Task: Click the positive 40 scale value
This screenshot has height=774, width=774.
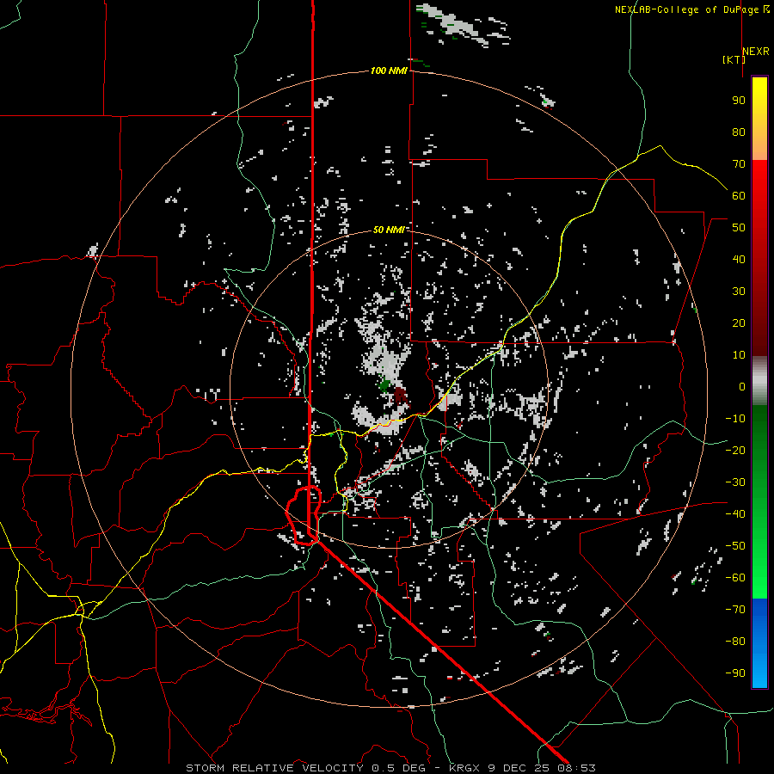Action: point(739,260)
